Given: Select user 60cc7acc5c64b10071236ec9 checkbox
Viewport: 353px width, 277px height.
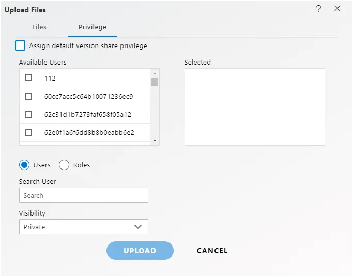Looking at the screenshot, I should coord(28,96).
